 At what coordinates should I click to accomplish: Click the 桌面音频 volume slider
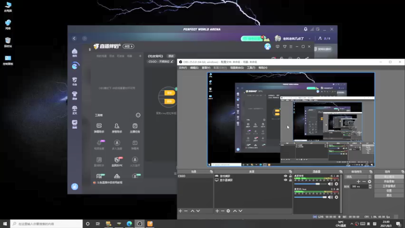(x=310, y=184)
